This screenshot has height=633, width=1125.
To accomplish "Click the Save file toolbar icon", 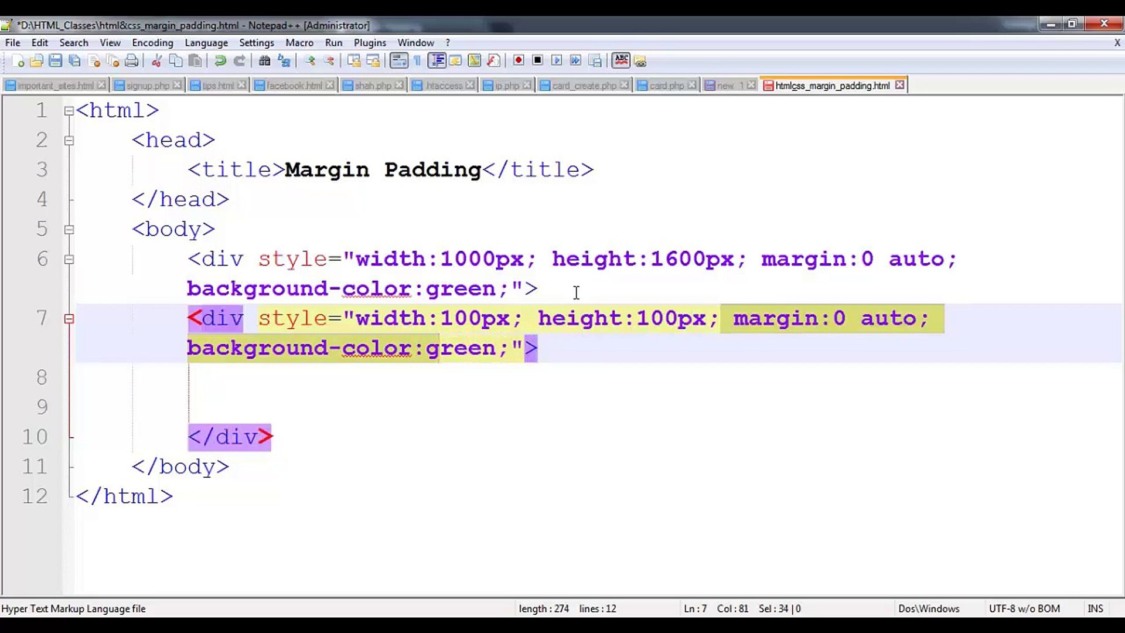I will point(55,60).
